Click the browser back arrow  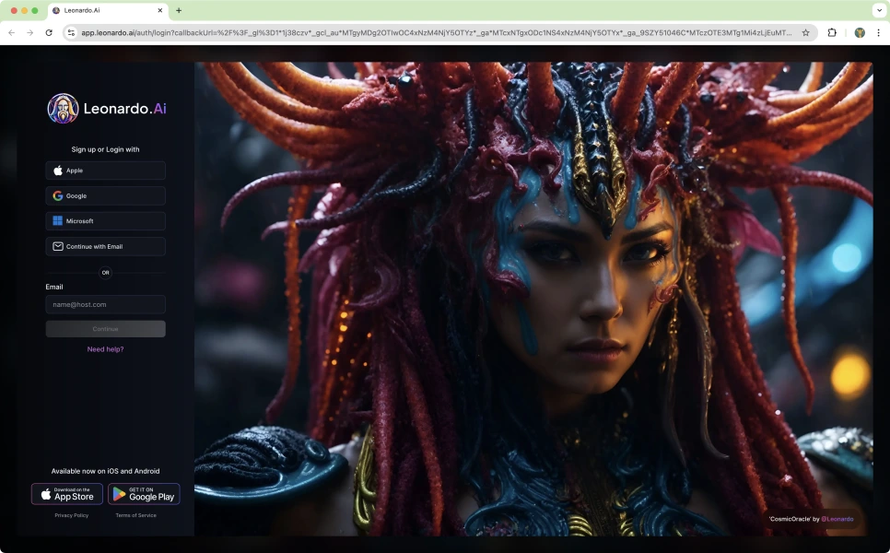pyautogui.click(x=11, y=33)
